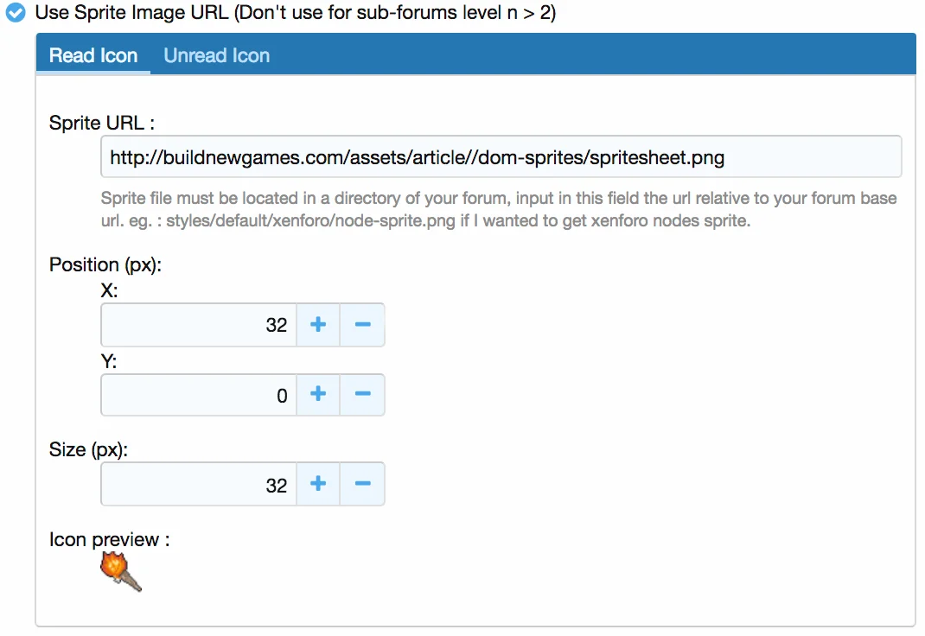Increase the X position with plus
The width and height of the screenshot is (925, 636).
tap(318, 325)
